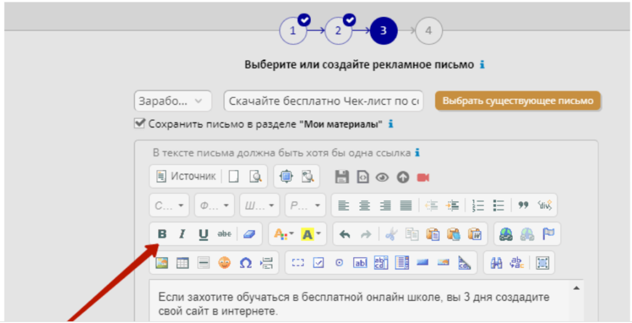Click the Undo arrow

click(x=344, y=234)
